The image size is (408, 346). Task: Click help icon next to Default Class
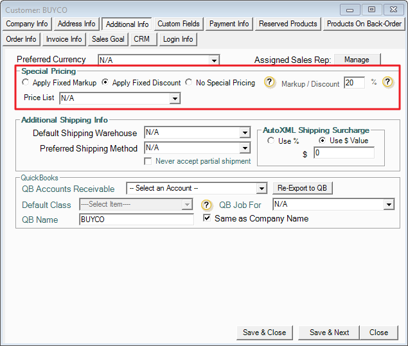[206, 205]
